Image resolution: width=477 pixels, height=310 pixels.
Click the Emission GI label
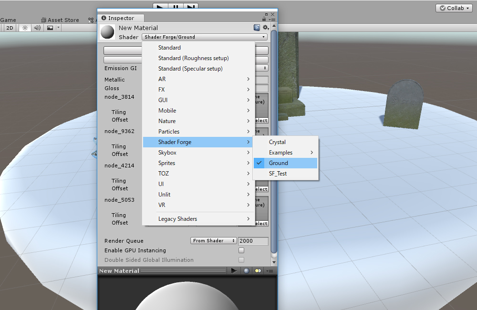point(121,69)
